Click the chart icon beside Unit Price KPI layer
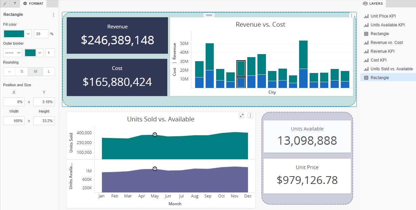Image resolution: width=416 pixels, height=210 pixels. pos(366,16)
